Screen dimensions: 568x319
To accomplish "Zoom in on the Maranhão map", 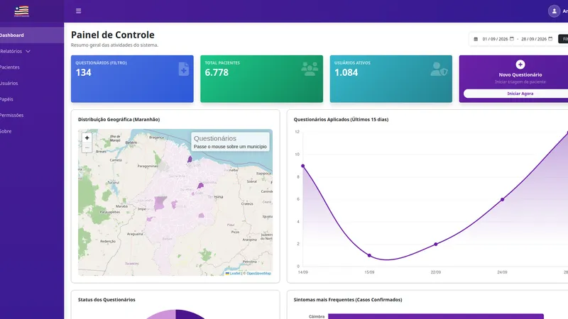I will pyautogui.click(x=87, y=138).
